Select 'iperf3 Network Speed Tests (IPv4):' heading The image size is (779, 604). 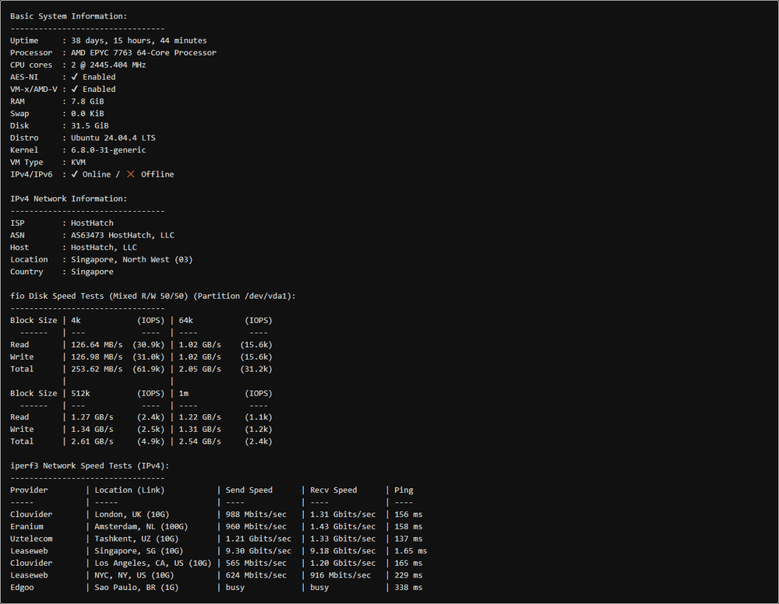tap(90, 465)
